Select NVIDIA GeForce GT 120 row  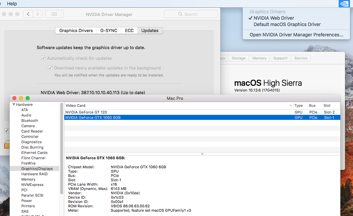[202, 112]
